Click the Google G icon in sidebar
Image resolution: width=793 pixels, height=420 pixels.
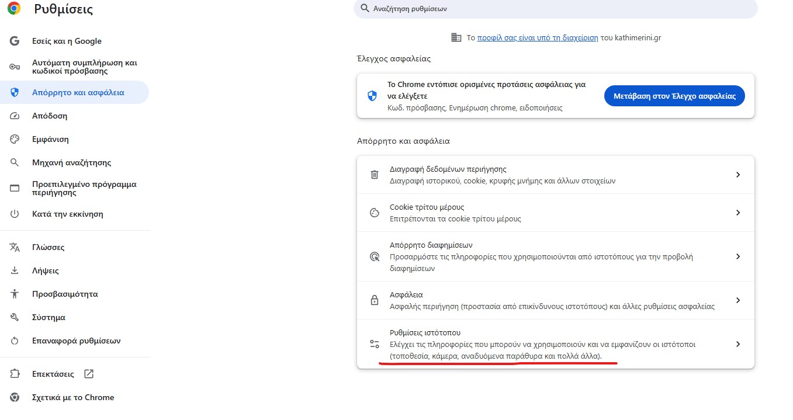tap(15, 41)
